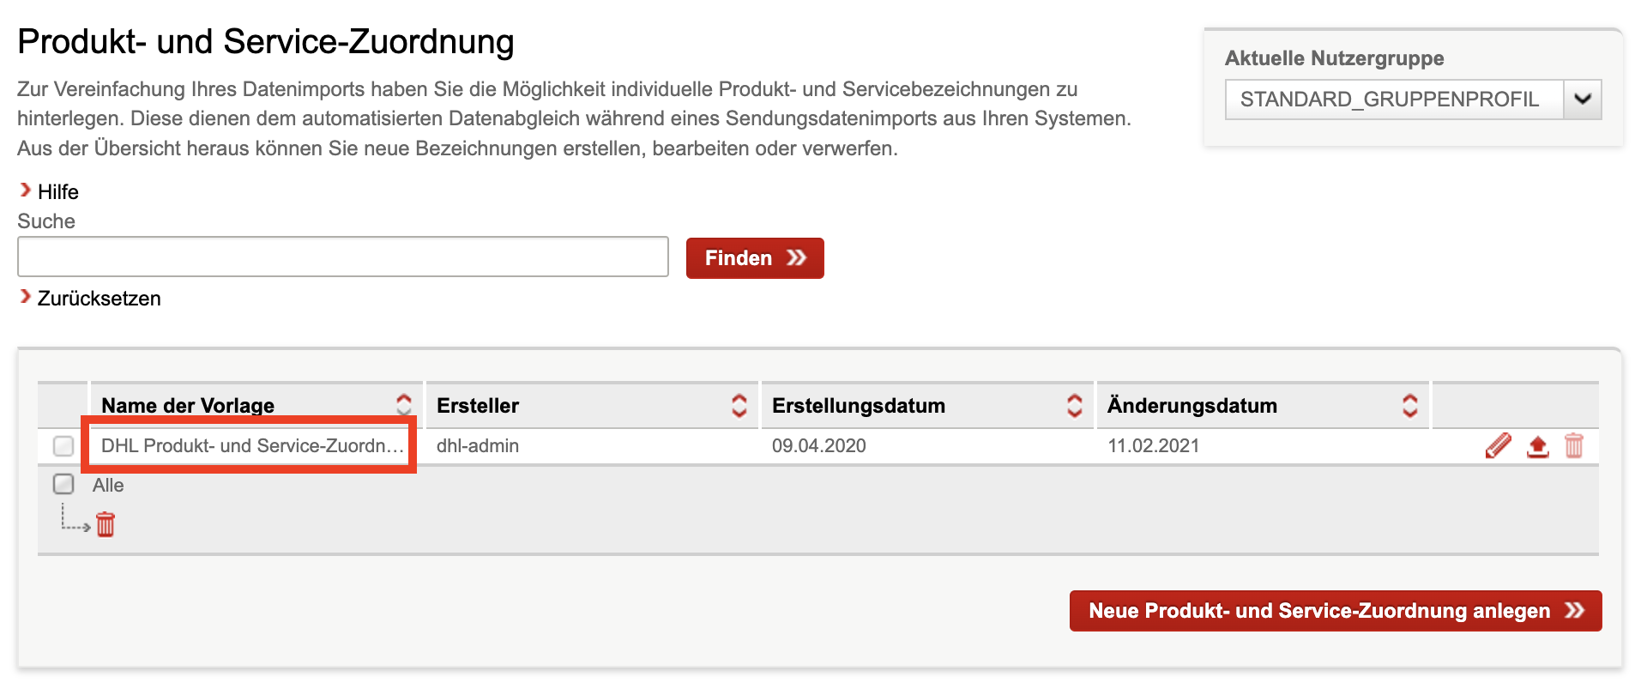Sort by Name der Vorlage column arrows
The width and height of the screenshot is (1647, 695).
pos(404,405)
